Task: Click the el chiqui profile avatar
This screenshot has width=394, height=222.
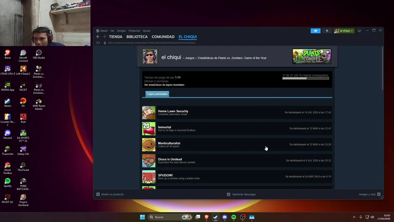Action: coord(150,57)
